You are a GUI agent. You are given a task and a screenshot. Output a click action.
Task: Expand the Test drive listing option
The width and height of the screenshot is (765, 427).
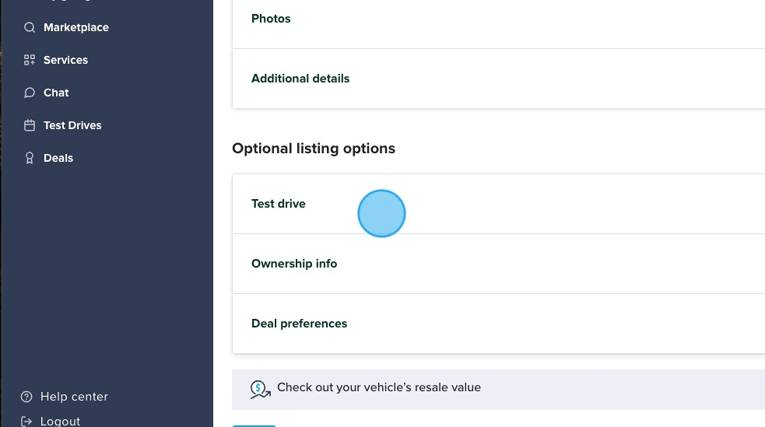(x=279, y=204)
